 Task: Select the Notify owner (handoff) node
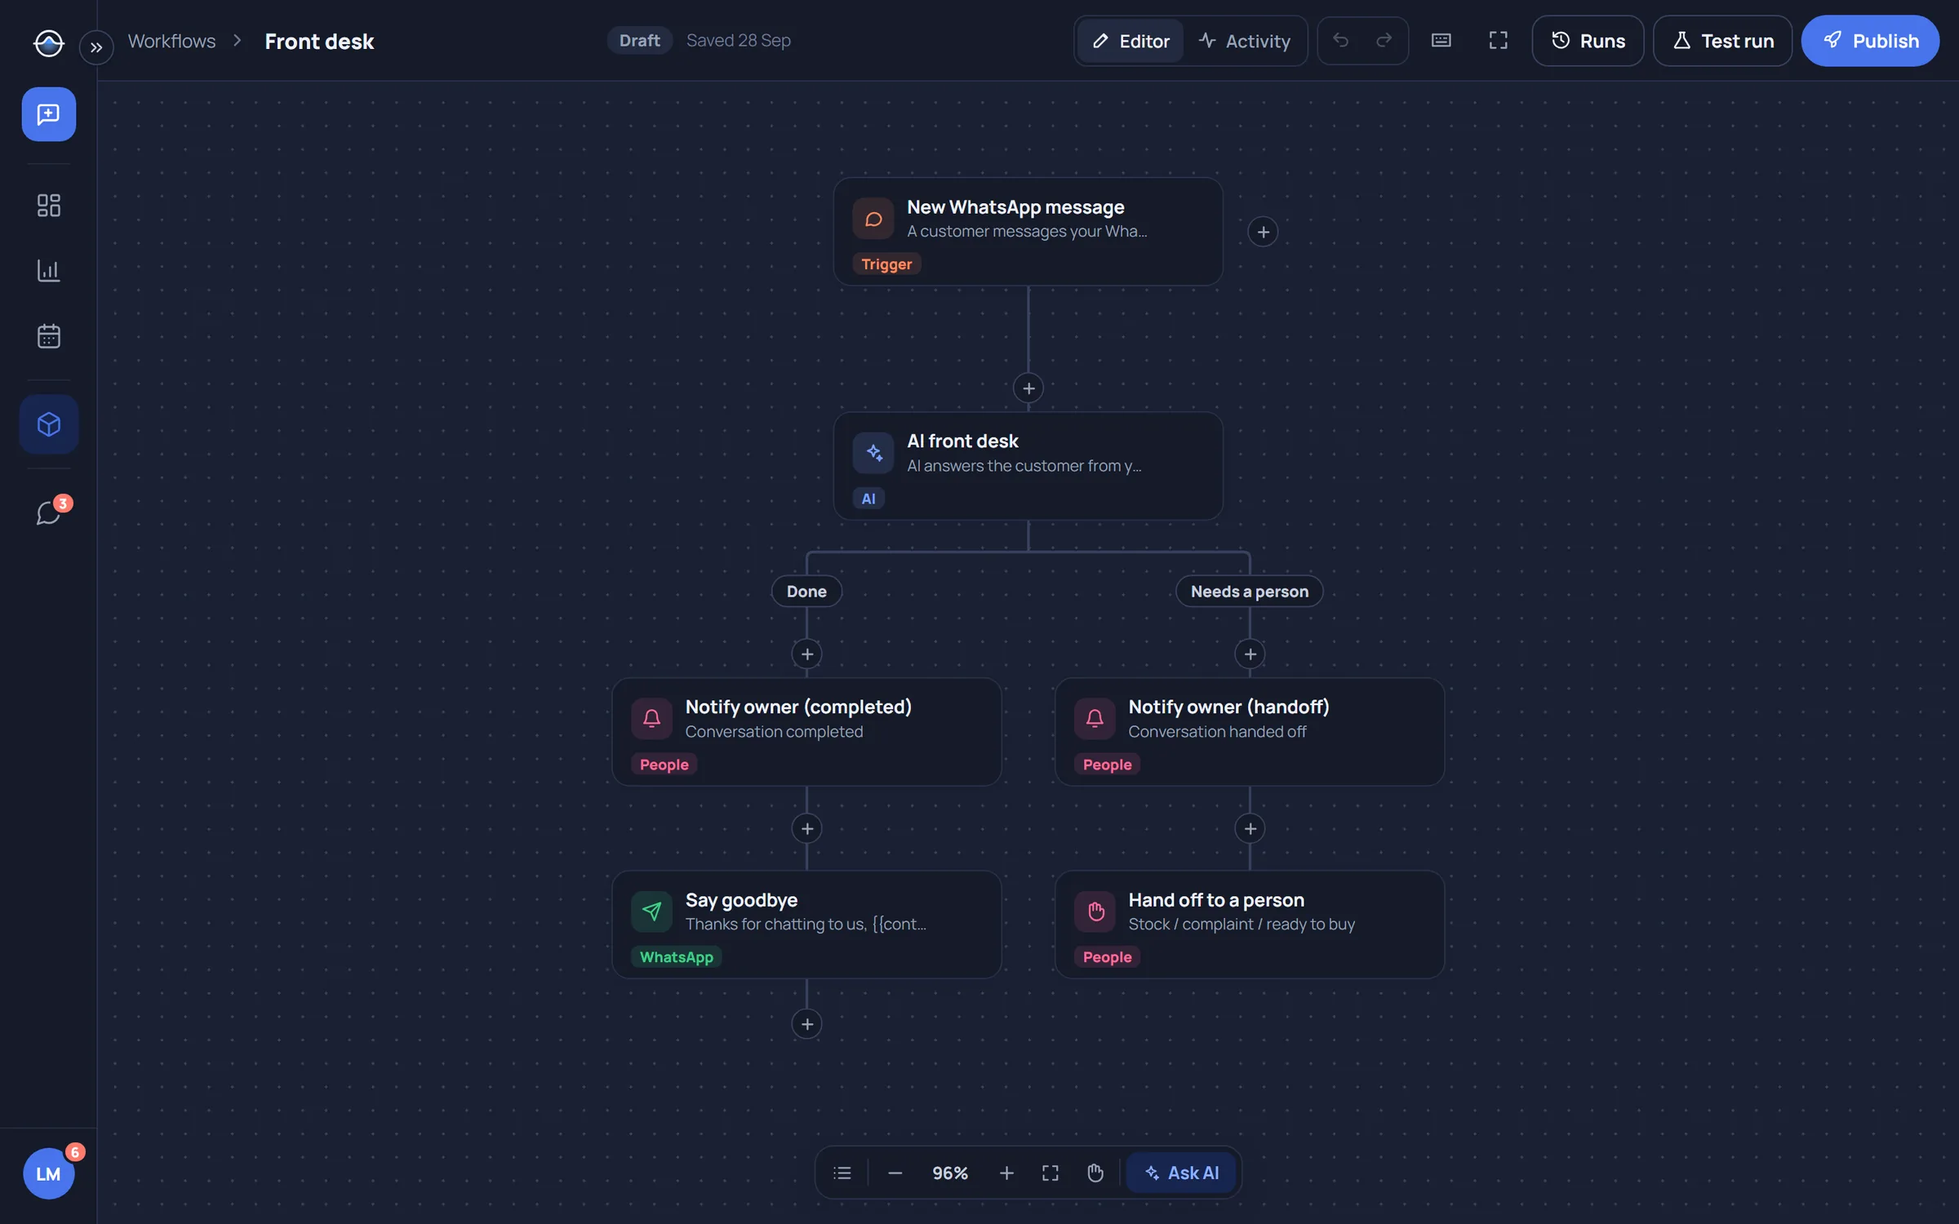pyautogui.click(x=1250, y=732)
